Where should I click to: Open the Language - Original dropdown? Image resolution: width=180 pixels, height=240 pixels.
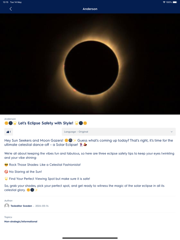pyautogui.click(x=119, y=132)
